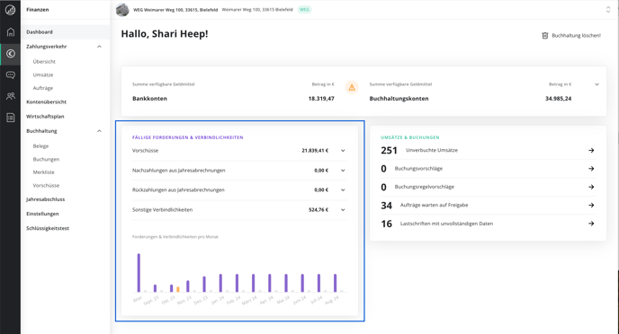619x334 pixels.
Task: Select the euro finance icon in rail
Action: 11,54
